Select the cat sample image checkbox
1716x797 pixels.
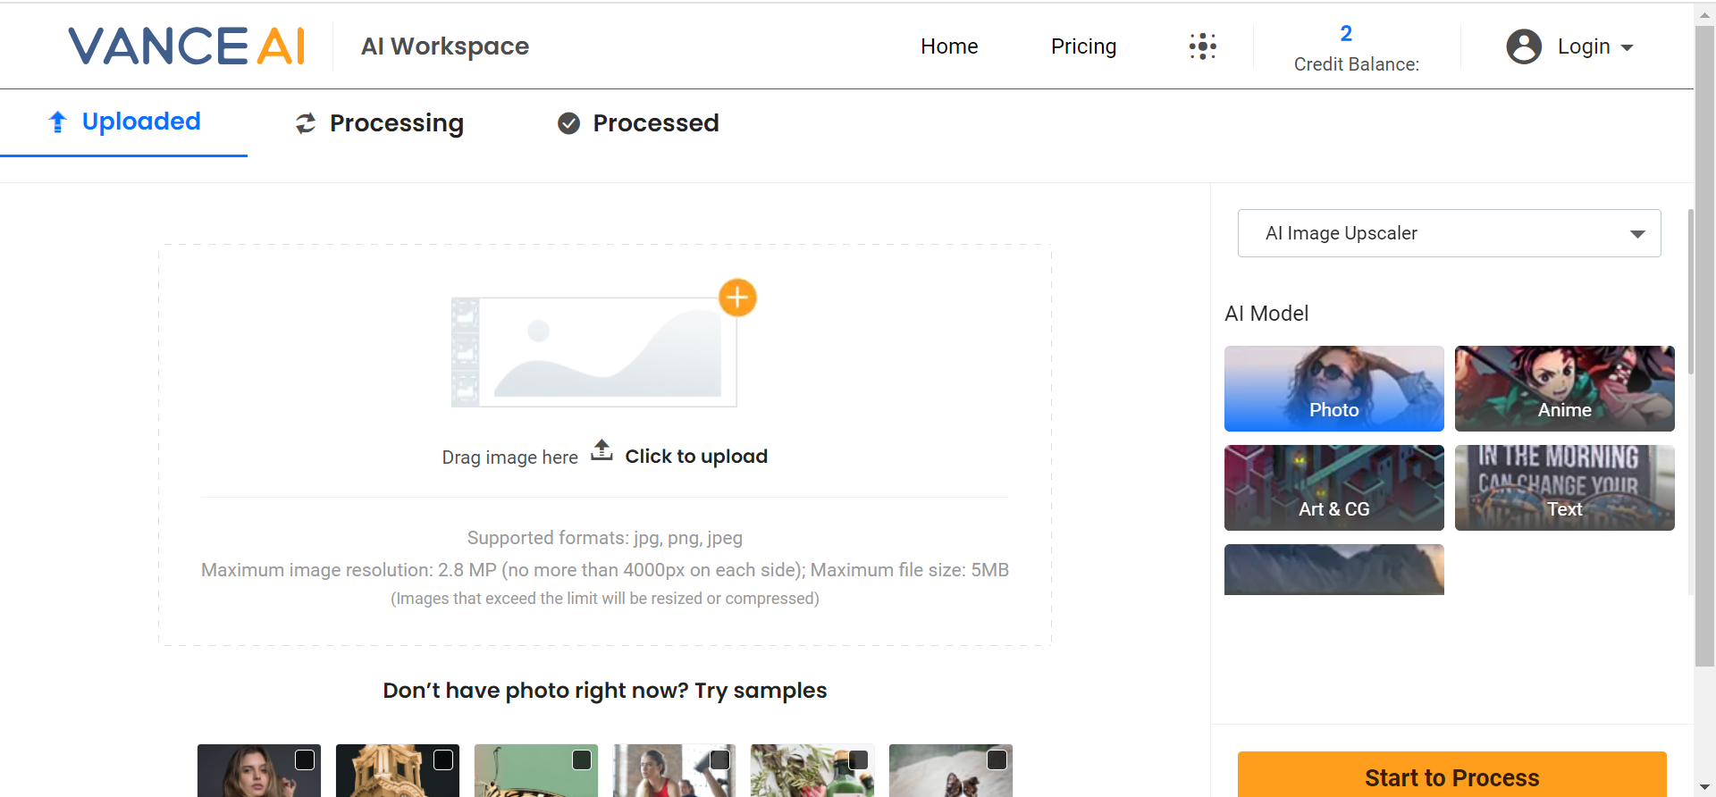pos(997,759)
